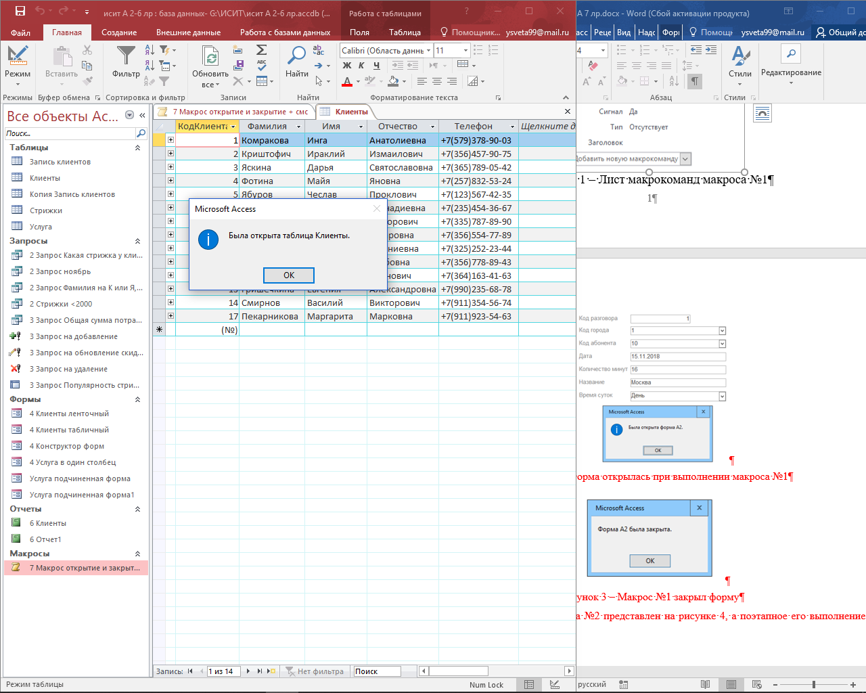Click the Редактирование search button in Word
Viewport: 866px width, 693px height.
click(x=791, y=53)
